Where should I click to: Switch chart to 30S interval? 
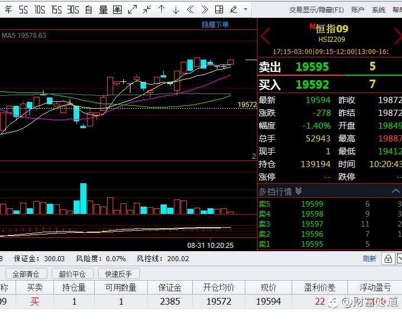click(x=73, y=9)
